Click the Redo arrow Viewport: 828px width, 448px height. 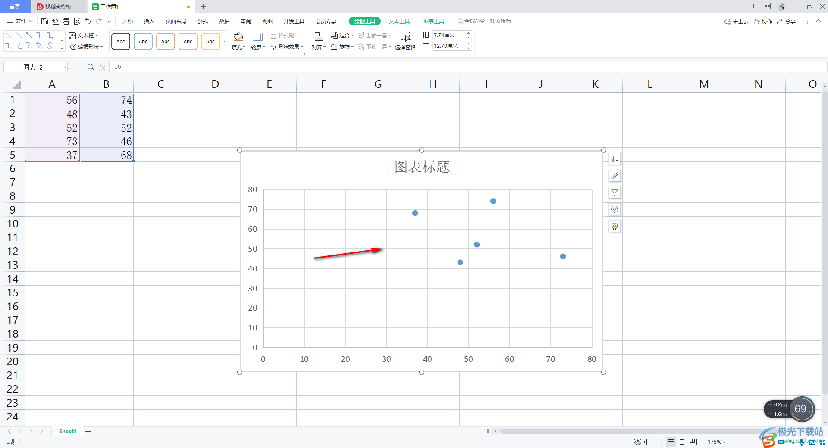pos(99,21)
